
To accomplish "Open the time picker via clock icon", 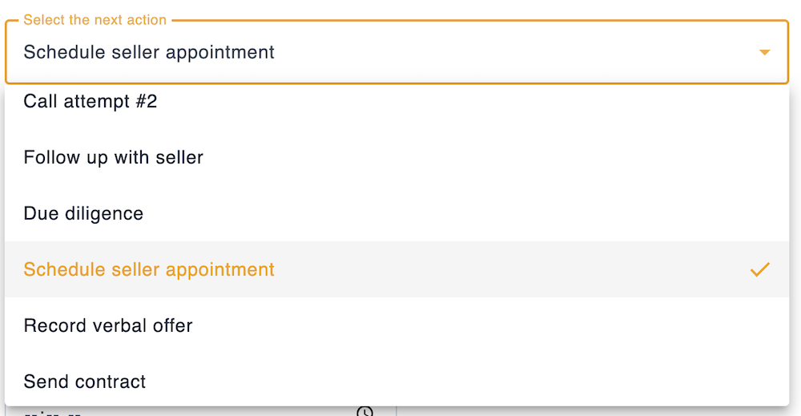I will click(364, 412).
